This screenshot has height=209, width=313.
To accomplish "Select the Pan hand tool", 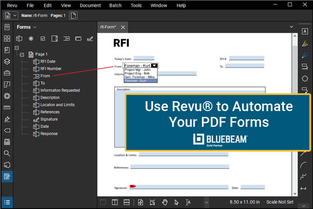I will [165, 202].
